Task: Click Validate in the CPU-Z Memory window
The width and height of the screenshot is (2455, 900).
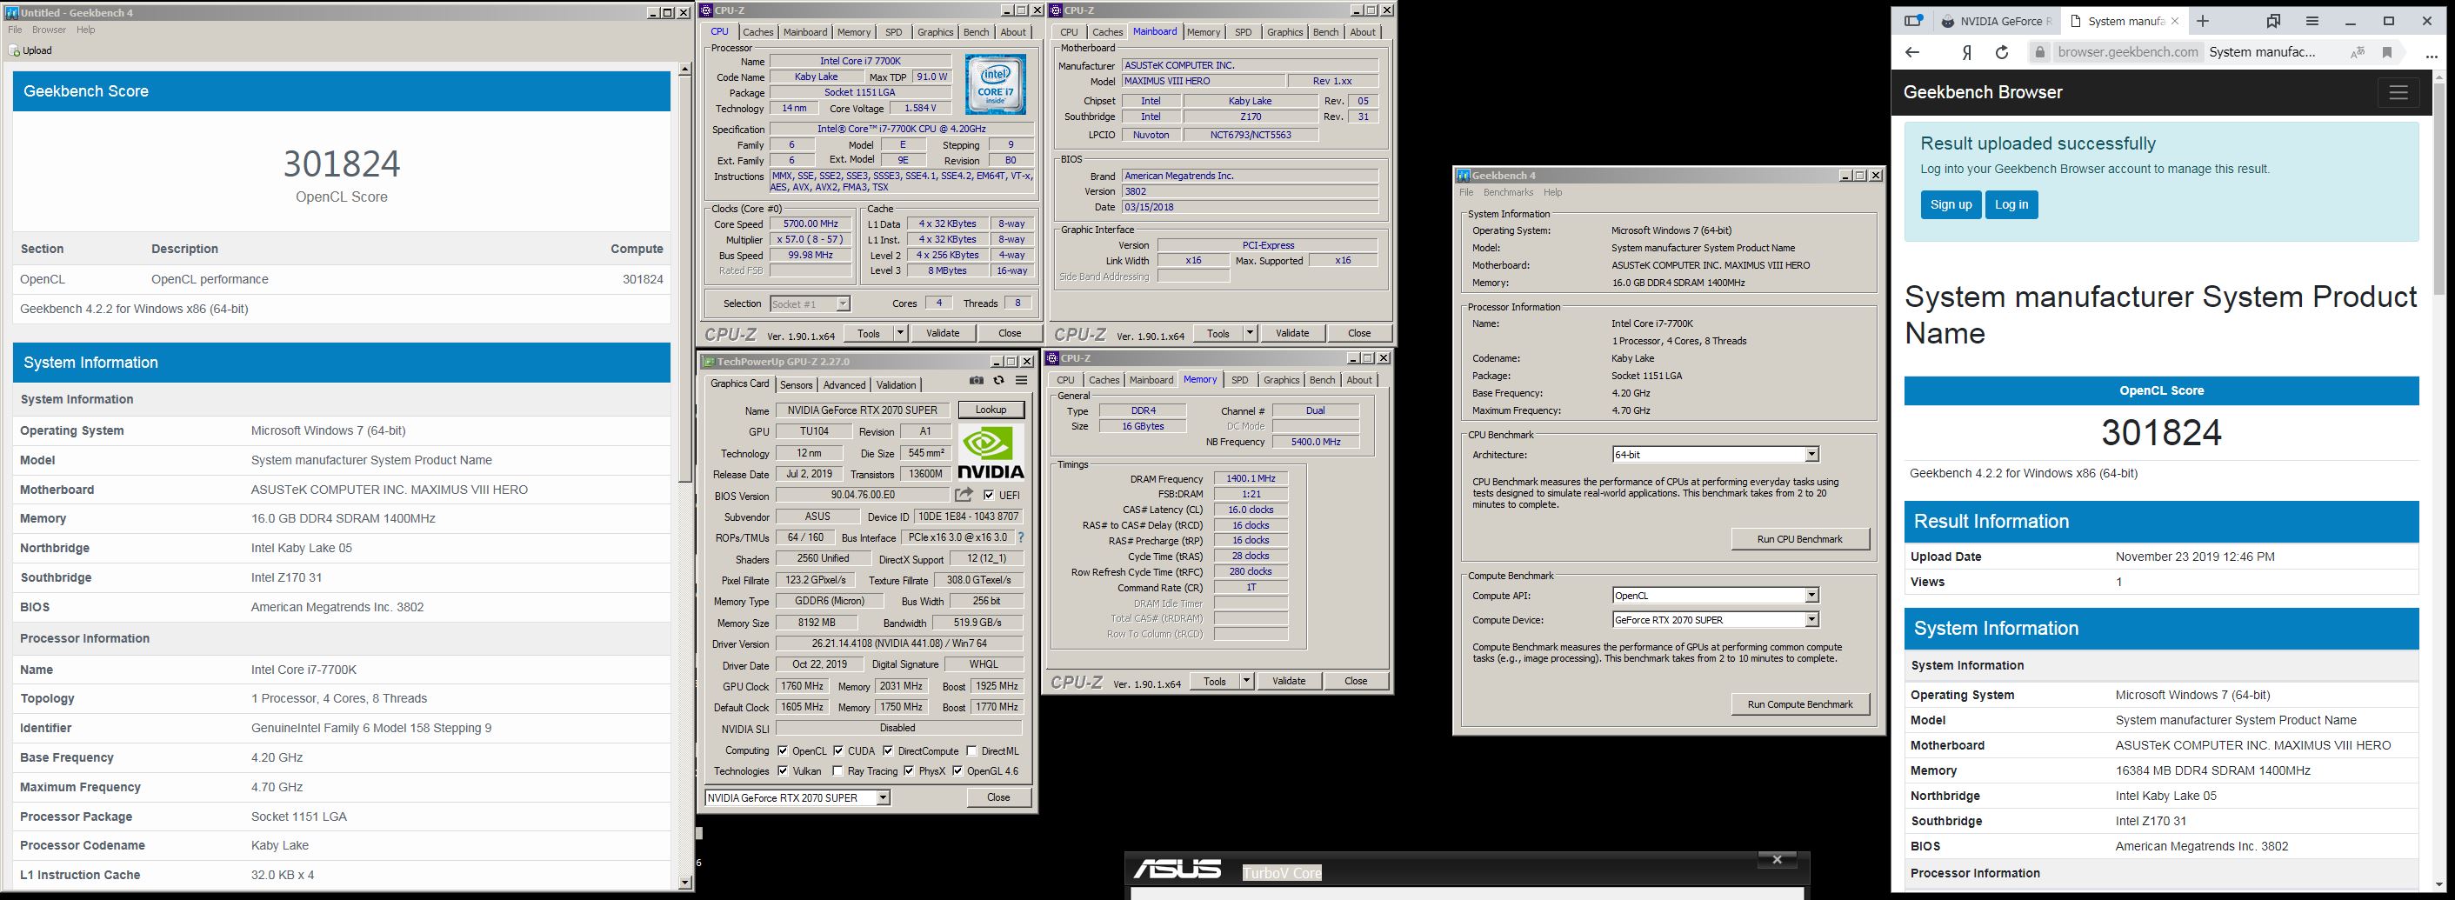Action: click(x=1289, y=681)
